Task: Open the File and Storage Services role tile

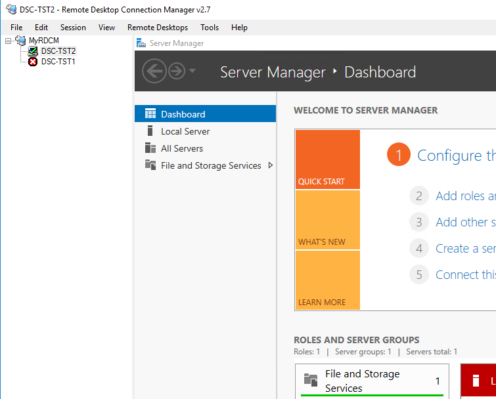Action: click(x=372, y=381)
